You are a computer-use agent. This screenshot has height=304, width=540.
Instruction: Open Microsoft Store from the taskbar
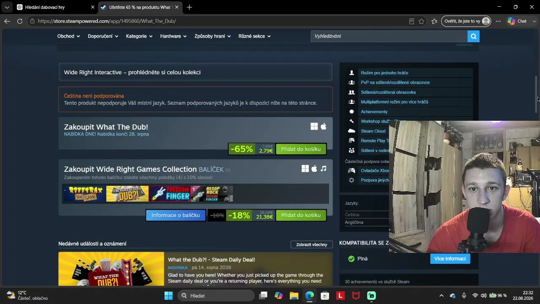325,296
